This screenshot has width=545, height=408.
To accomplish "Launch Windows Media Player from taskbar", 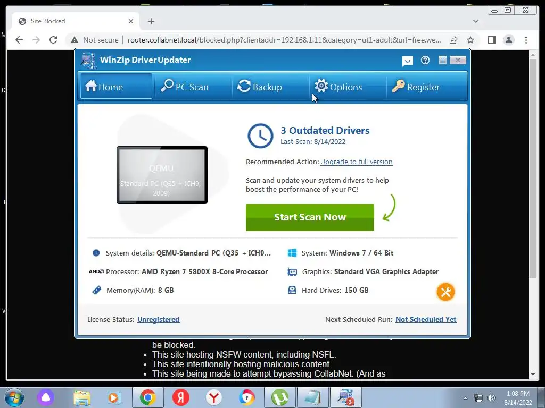I will 114,397.
